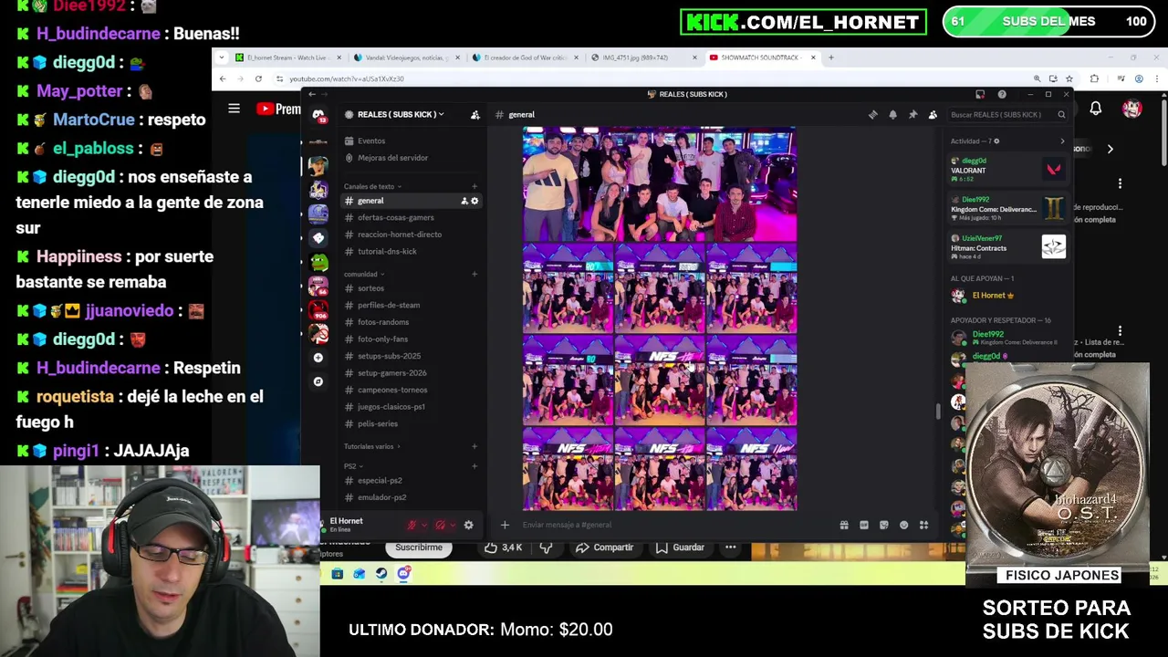This screenshot has width=1168, height=657.
Task: Open Discord direct messages home icon
Action: coord(318,115)
